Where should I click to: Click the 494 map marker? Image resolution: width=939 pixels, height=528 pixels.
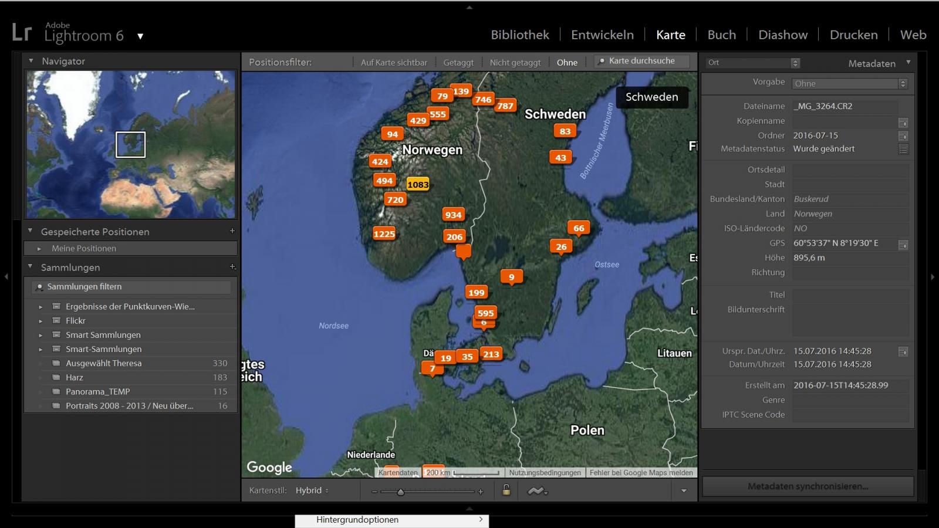(x=384, y=181)
